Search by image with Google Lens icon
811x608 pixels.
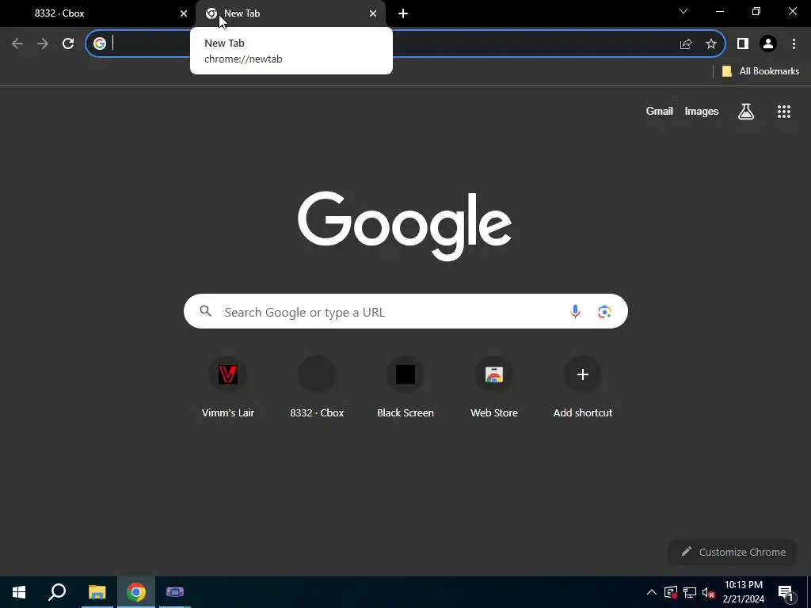point(604,311)
